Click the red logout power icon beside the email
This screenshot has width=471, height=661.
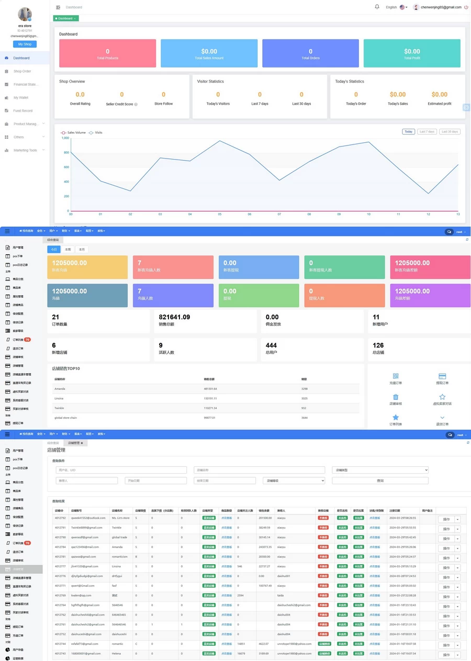coord(466,7)
